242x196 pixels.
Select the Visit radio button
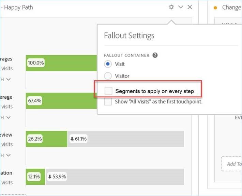click(108, 64)
